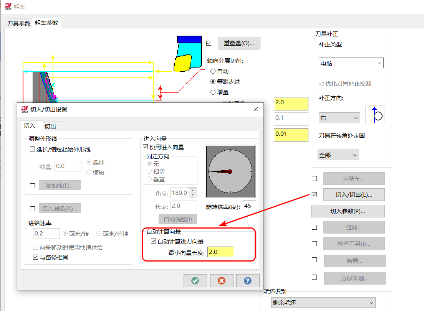The height and width of the screenshot is (311, 424).
Task: Increase the angle value with the up spinner
Action: pyautogui.click(x=192, y=190)
